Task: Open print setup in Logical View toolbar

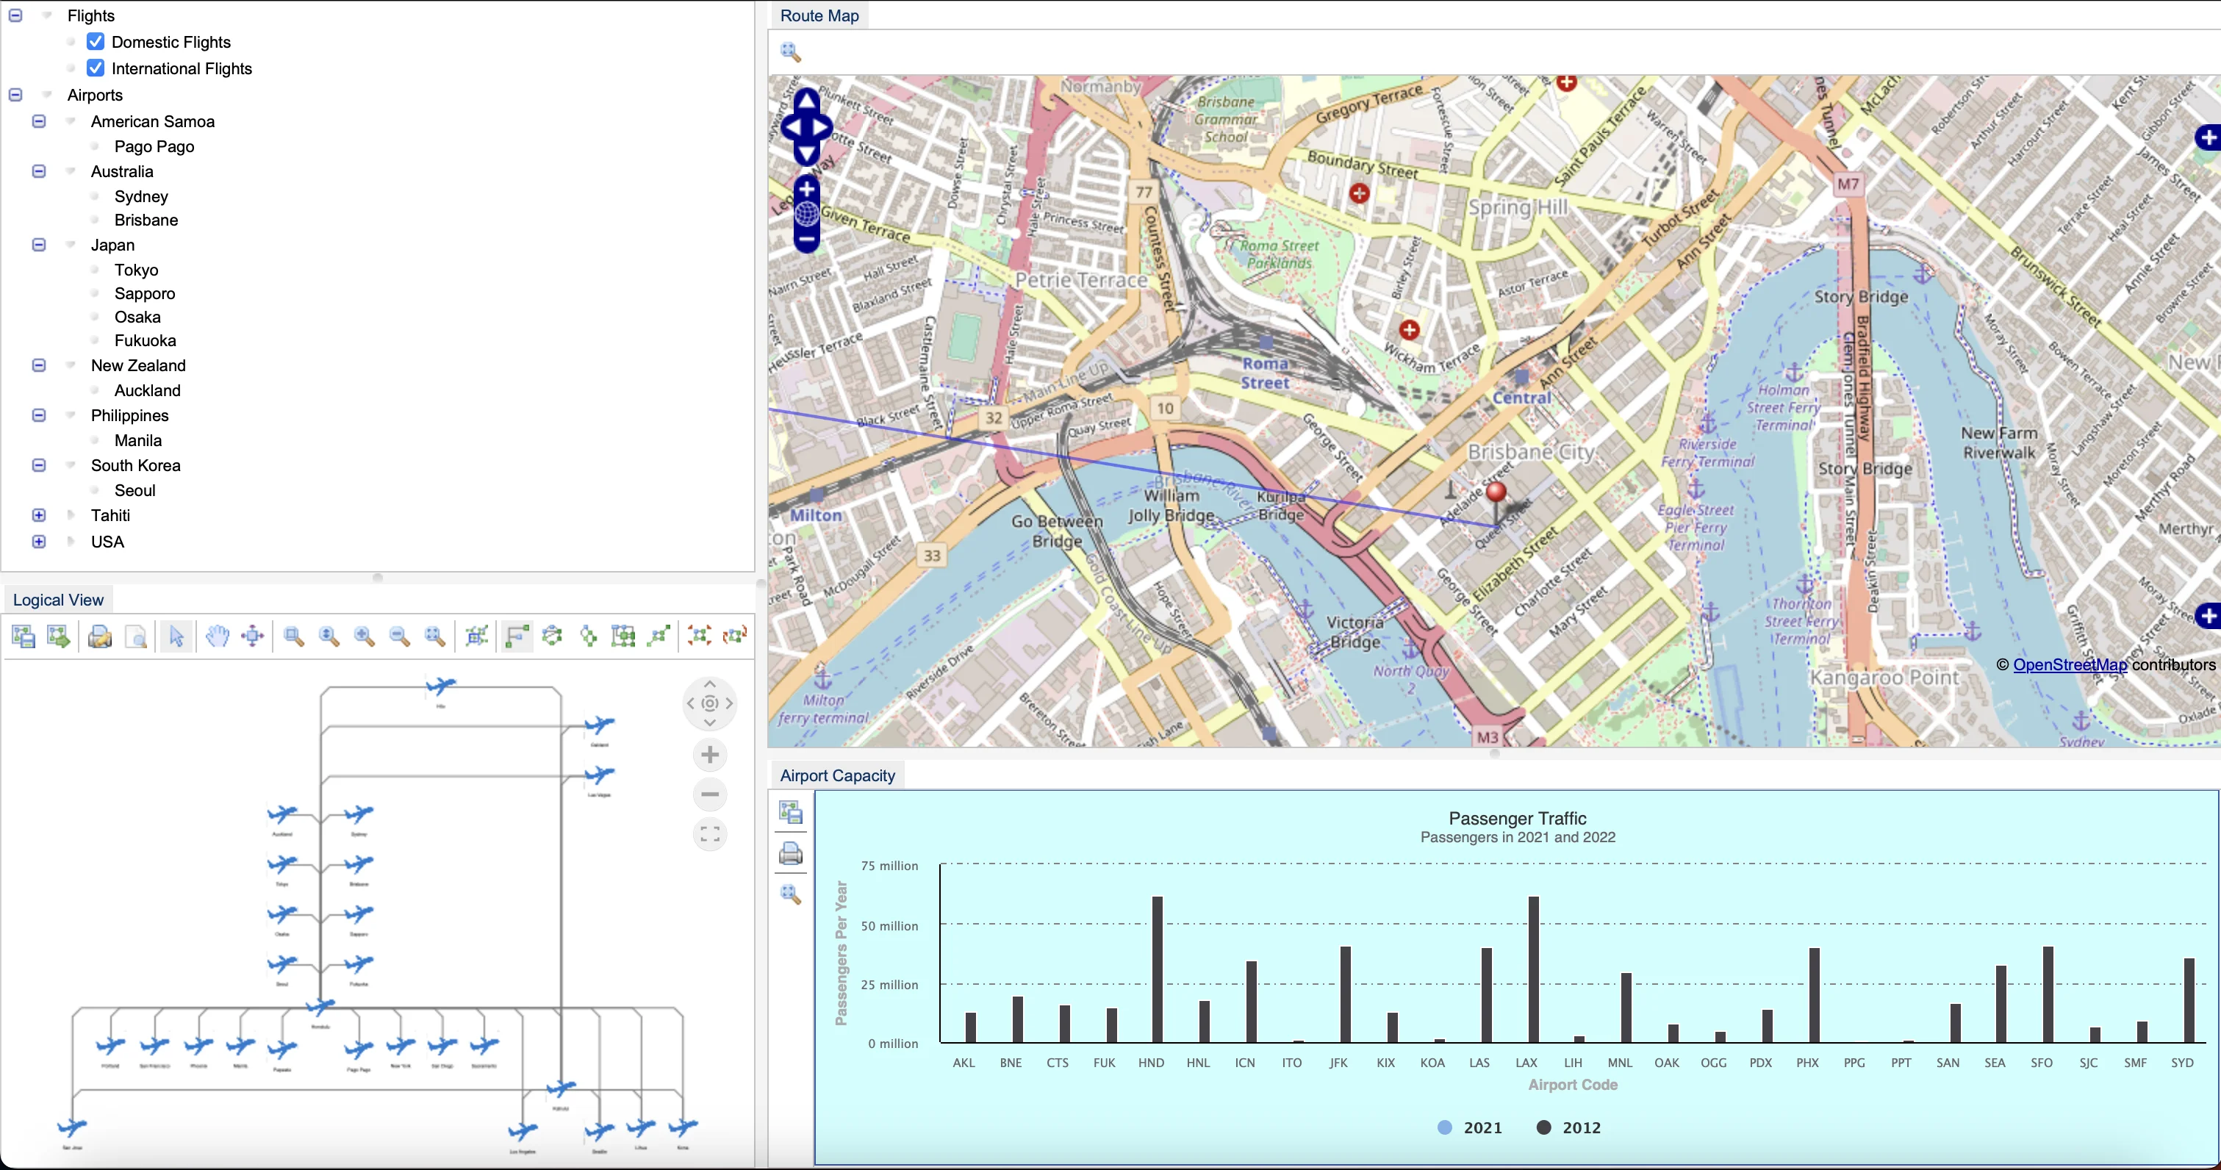Action: [x=100, y=636]
